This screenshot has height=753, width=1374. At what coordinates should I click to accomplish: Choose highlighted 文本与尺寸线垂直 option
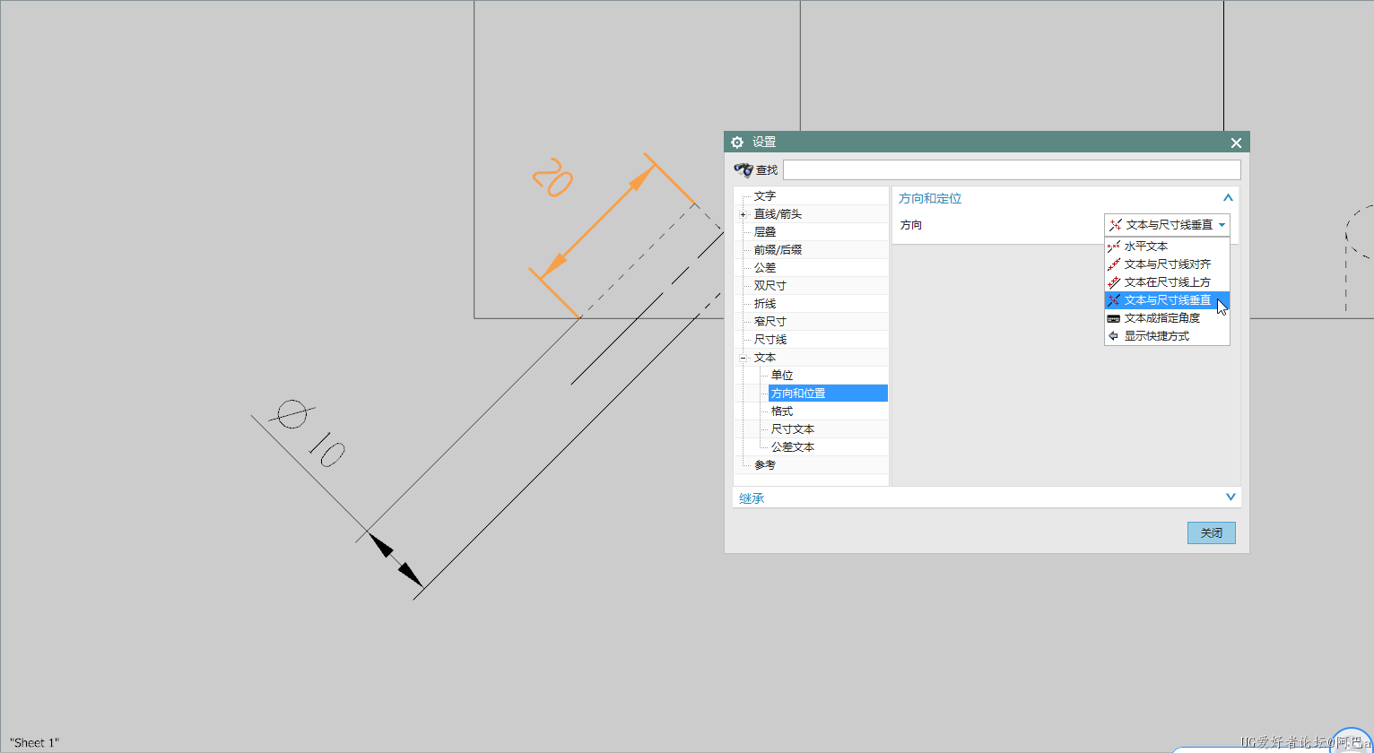[x=1167, y=300]
